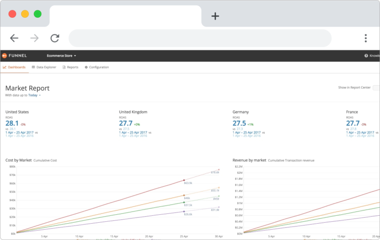Click the $26.6k data point on cost chart

point(184,211)
